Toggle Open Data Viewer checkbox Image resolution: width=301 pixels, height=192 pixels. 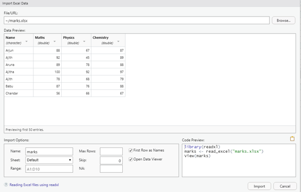(130, 159)
